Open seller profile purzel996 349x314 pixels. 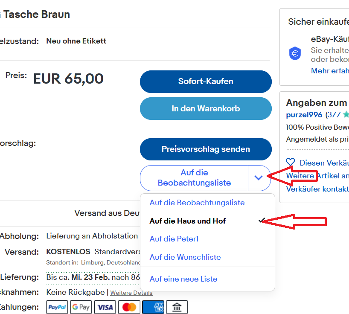[305, 115]
